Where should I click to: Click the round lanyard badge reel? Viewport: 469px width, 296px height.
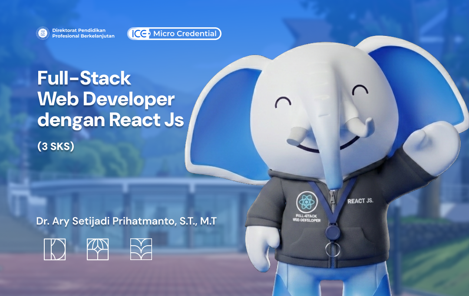coord(333,232)
